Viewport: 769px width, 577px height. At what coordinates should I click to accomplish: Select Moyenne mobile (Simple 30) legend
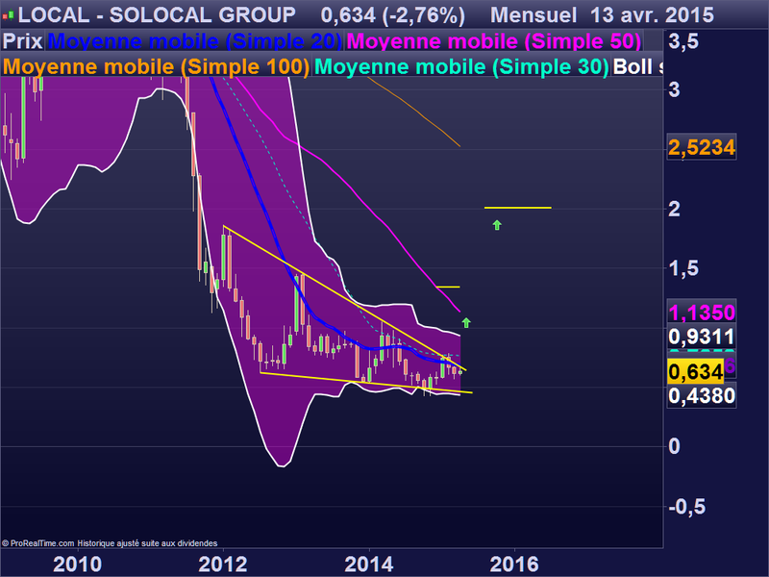pyautogui.click(x=461, y=66)
